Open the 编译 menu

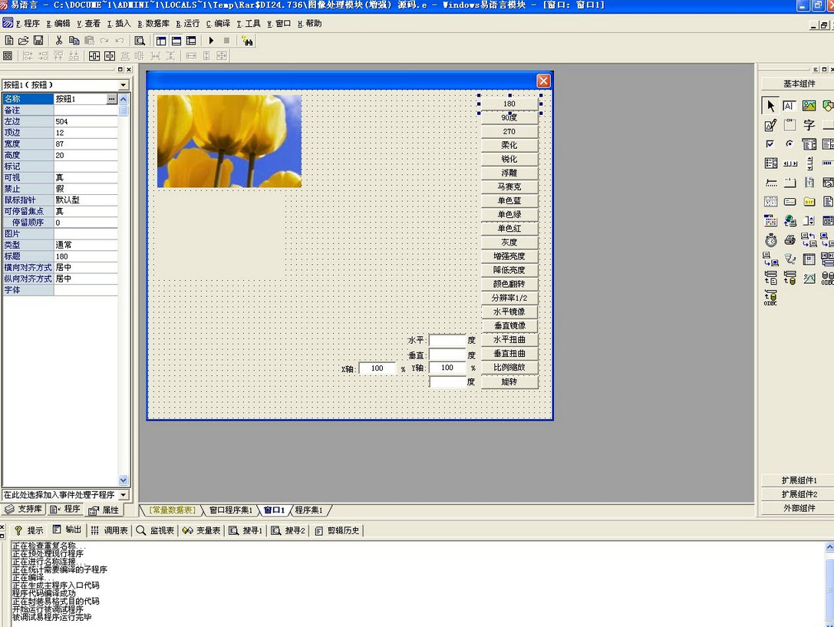point(218,24)
